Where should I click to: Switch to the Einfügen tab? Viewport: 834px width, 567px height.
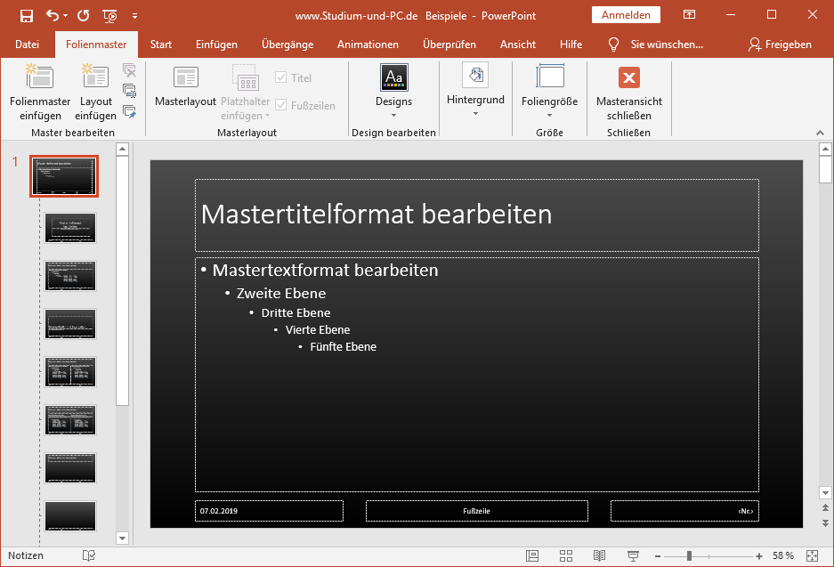tap(216, 45)
